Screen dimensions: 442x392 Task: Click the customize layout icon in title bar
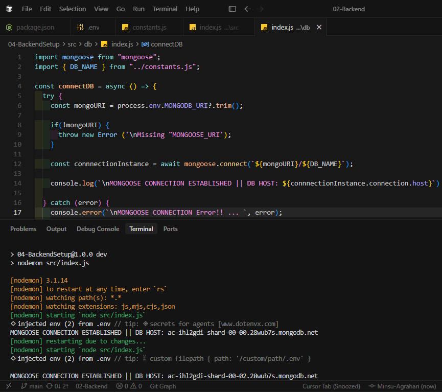coord(231,8)
